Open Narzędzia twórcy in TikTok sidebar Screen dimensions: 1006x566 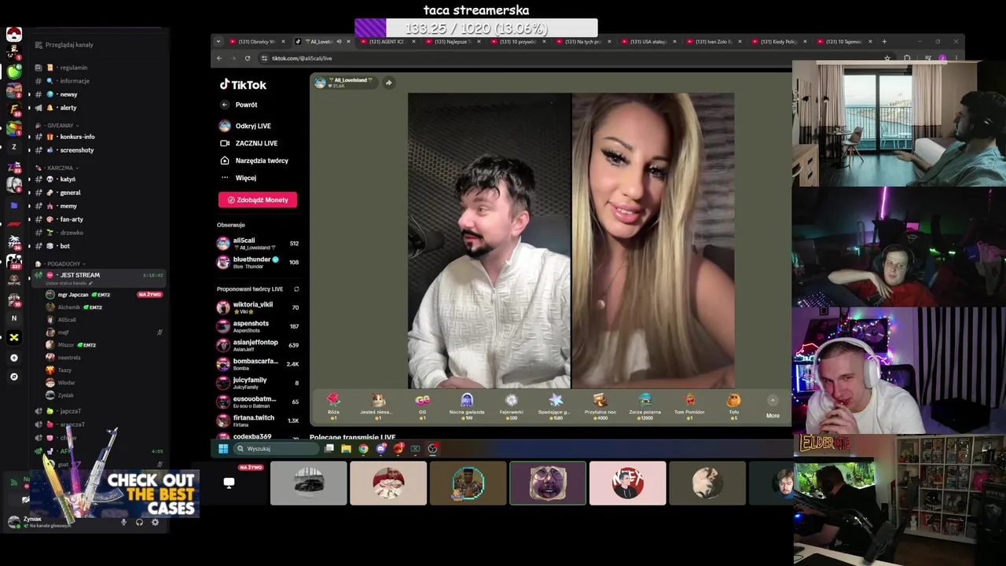pos(255,160)
